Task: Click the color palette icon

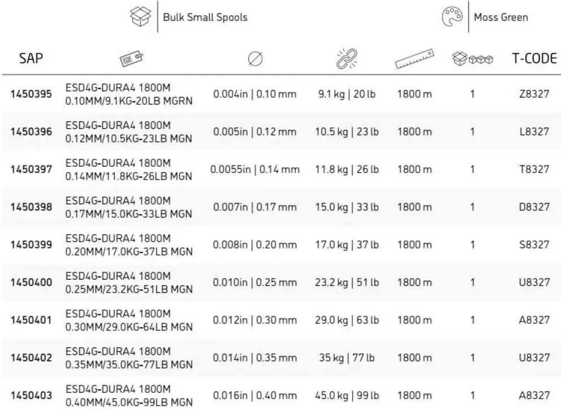Action: [452, 16]
